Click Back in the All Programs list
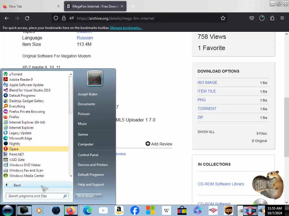The width and height of the screenshot is (289, 216). tap(38, 185)
